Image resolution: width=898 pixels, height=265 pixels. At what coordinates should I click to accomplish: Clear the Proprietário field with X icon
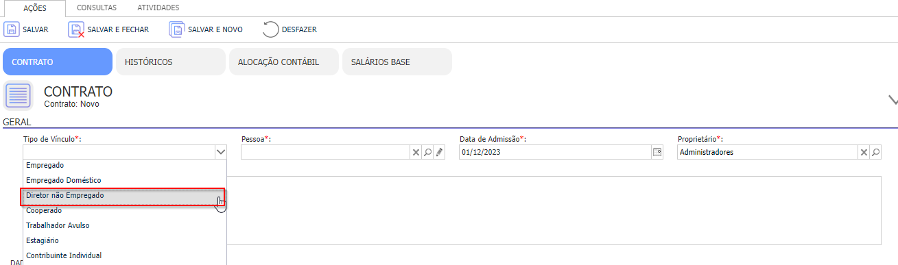tap(864, 152)
